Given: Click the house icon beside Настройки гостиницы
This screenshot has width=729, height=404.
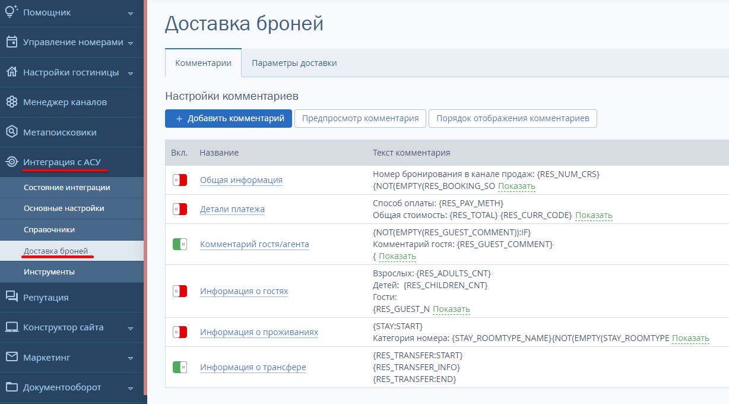Looking at the screenshot, I should click(x=11, y=72).
